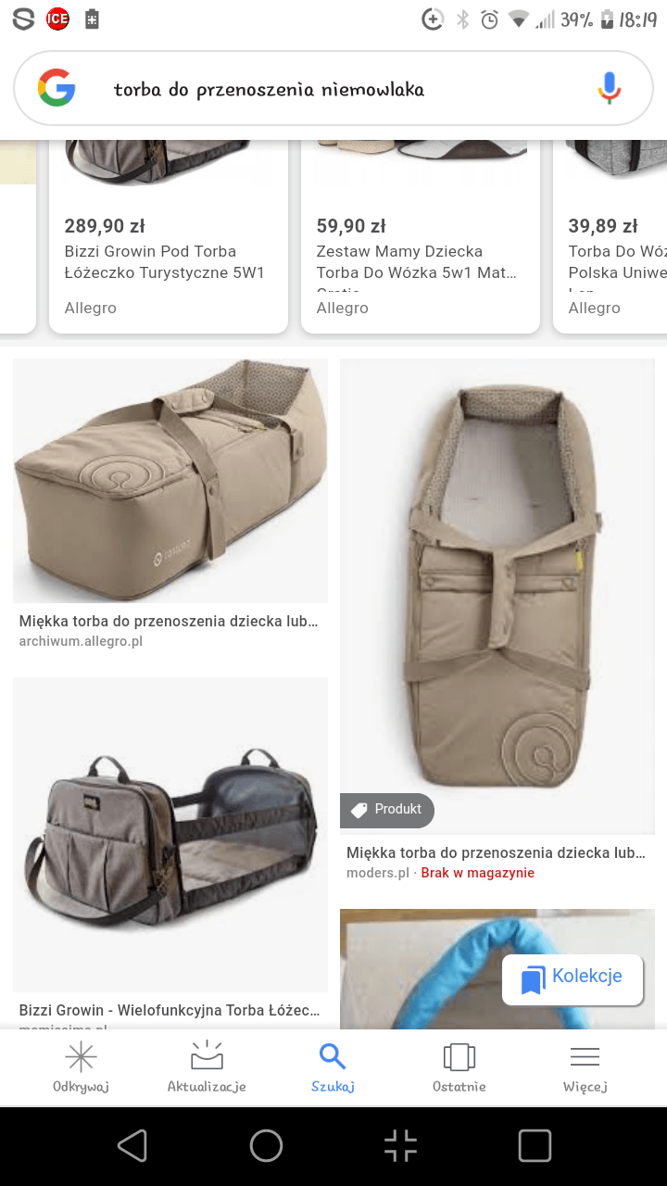667x1186 pixels.
Task: Click the search field with query text
Action: [333, 89]
